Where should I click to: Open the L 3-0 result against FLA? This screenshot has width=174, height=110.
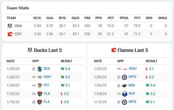[65, 102]
